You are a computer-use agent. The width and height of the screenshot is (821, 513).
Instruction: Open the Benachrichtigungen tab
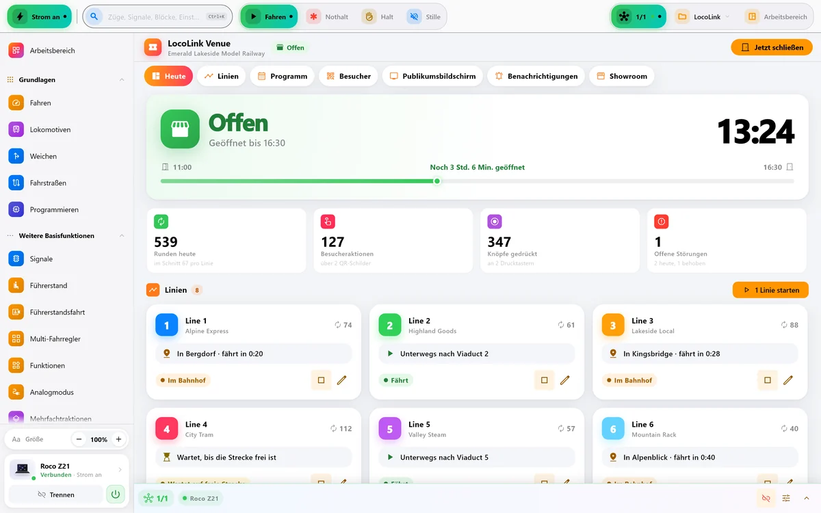coord(536,76)
